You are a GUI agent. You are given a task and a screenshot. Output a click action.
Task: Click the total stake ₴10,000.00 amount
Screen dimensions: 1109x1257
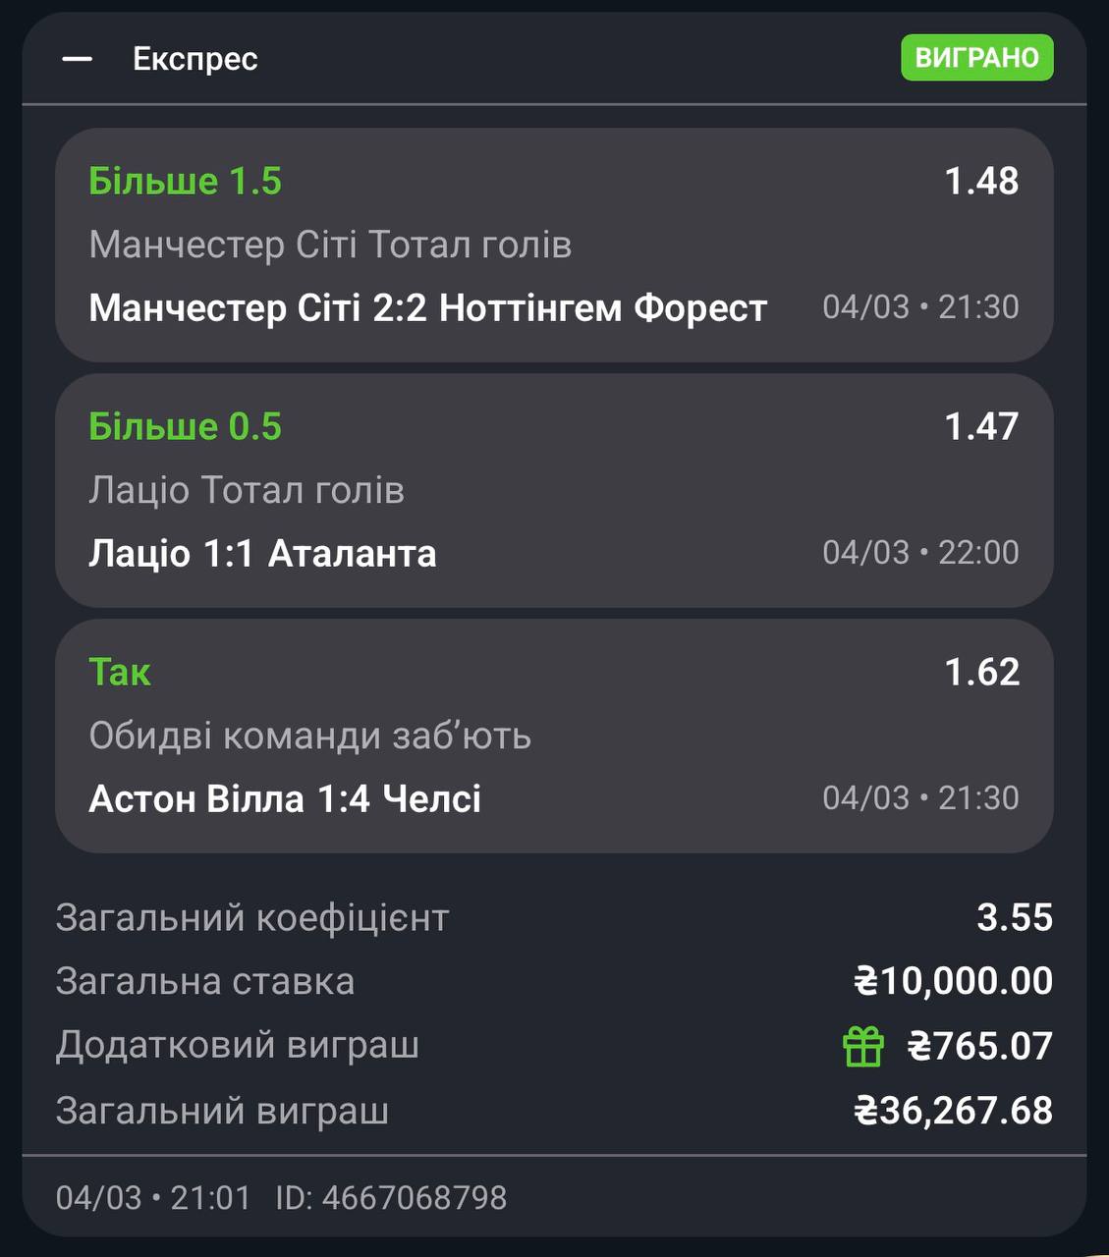(953, 981)
